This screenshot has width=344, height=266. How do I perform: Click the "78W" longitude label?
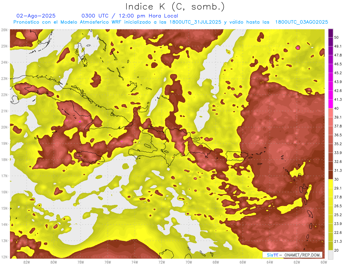pos(81,262)
